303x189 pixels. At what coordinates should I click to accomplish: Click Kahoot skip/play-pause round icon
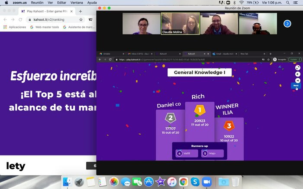pyautogui.click(x=298, y=81)
